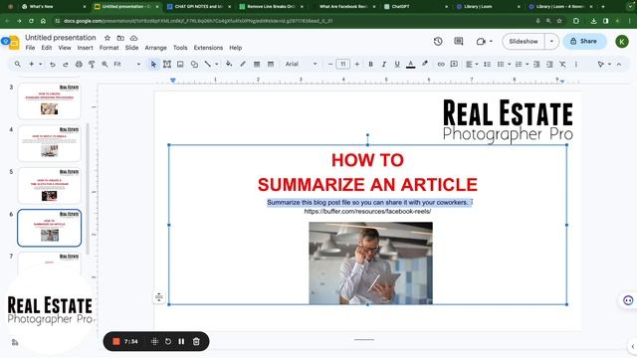Open the text align dropdown
Image resolution: width=637 pixels, height=358 pixels.
pos(471,64)
